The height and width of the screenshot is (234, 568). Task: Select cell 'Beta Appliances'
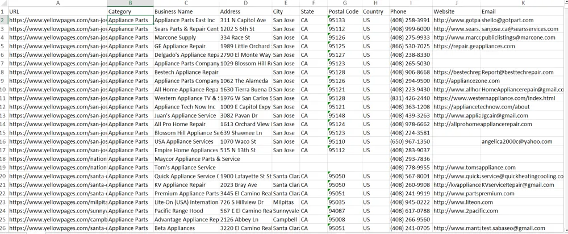point(186,228)
